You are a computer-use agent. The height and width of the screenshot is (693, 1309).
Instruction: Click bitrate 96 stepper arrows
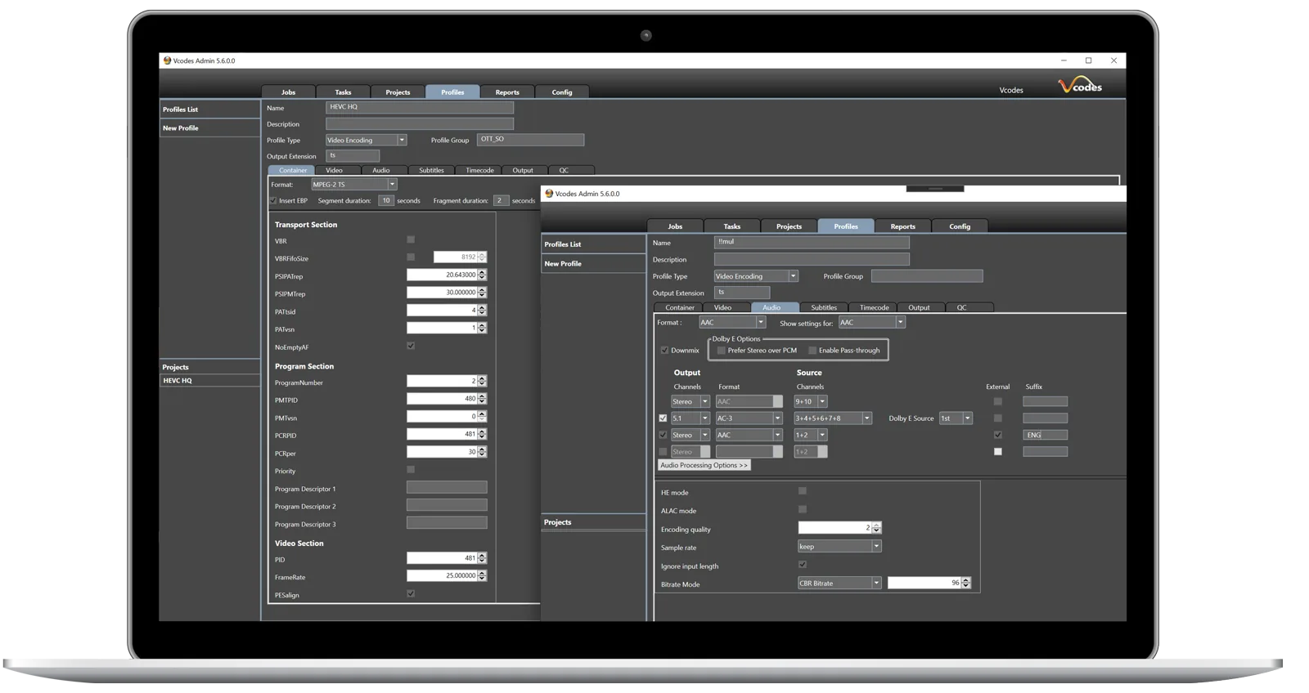pyautogui.click(x=966, y=583)
